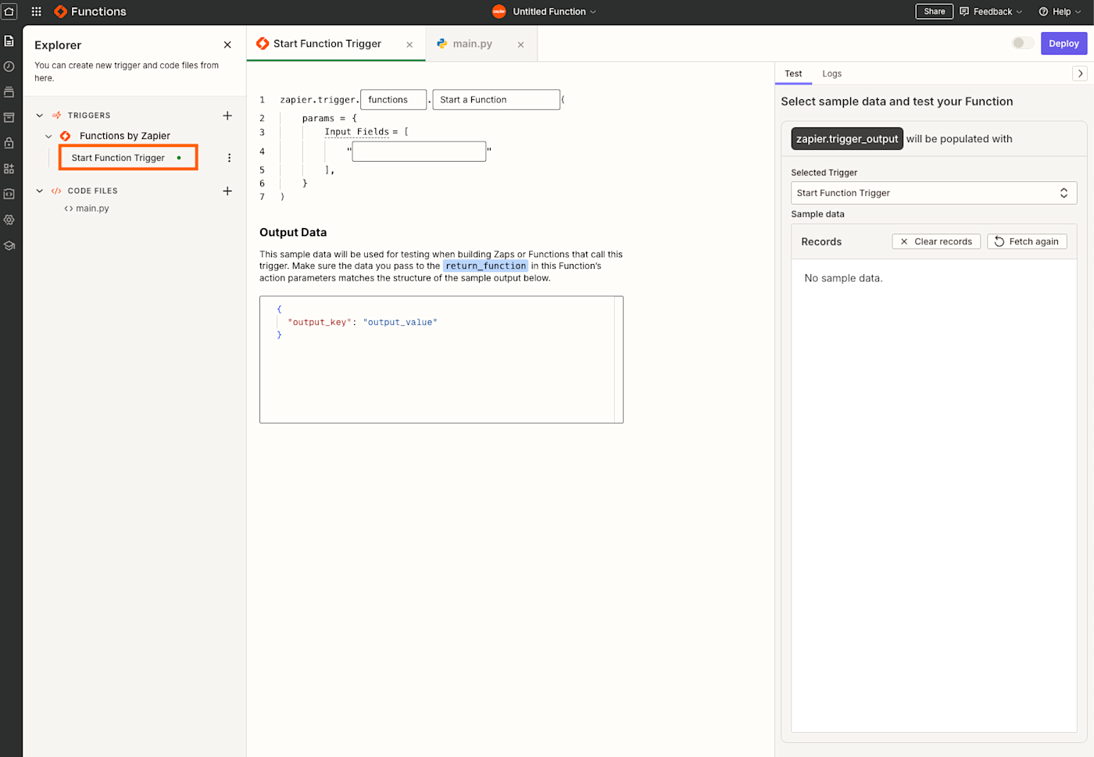
Task: Open the archive box sidebar icon
Action: click(x=9, y=118)
